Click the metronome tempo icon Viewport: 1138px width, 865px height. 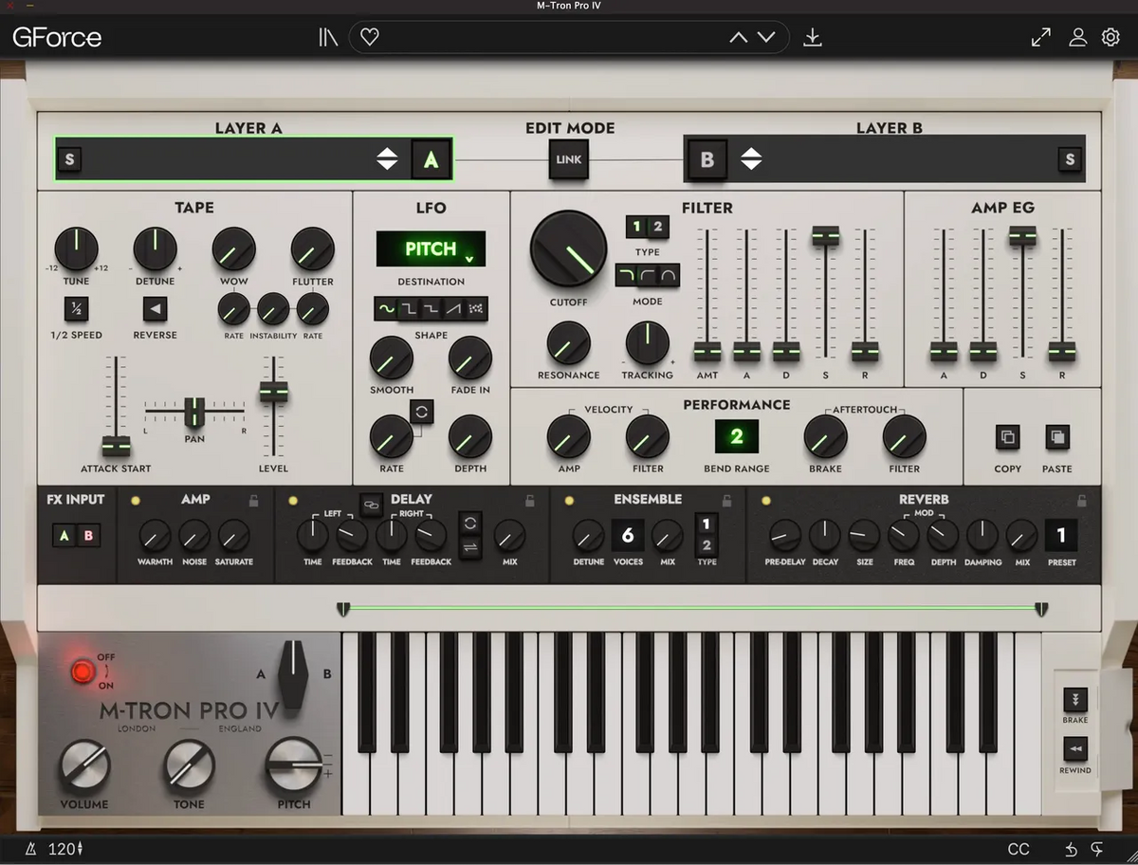[x=33, y=849]
